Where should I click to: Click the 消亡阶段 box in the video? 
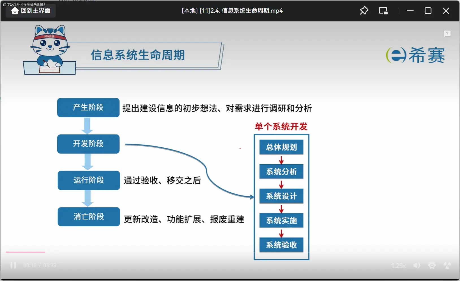[x=89, y=217]
